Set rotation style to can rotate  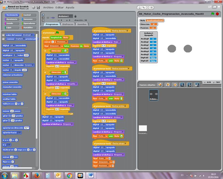pyautogui.click(x=43, y=15)
